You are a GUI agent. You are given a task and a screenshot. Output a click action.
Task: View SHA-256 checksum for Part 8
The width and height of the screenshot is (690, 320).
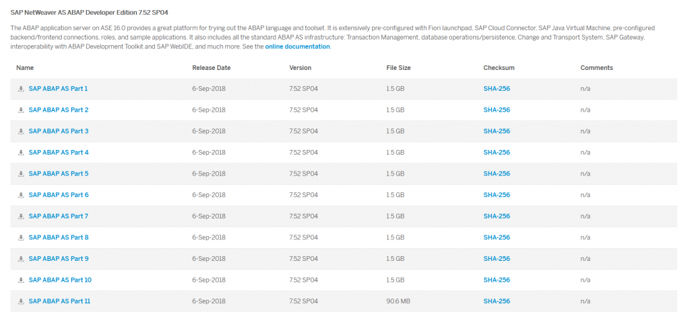[x=497, y=237]
